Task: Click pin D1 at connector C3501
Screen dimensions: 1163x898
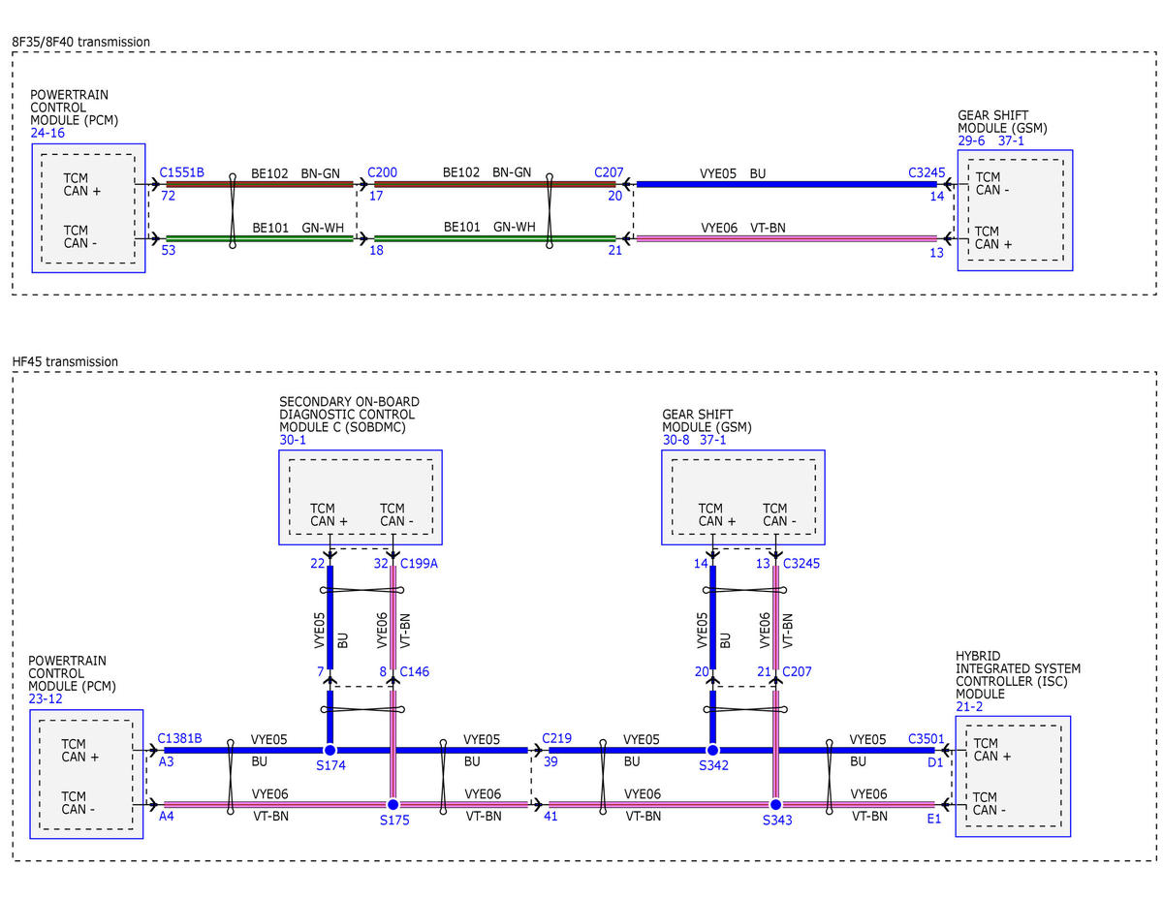Action: point(935,762)
